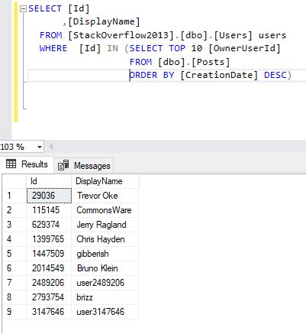Select the cell containing 1447509

tap(49, 254)
